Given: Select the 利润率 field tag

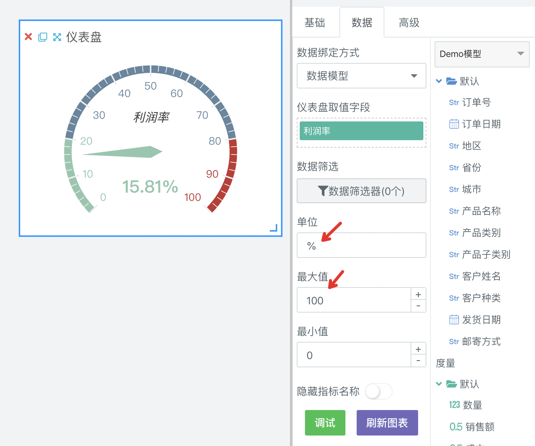Looking at the screenshot, I should click(362, 131).
